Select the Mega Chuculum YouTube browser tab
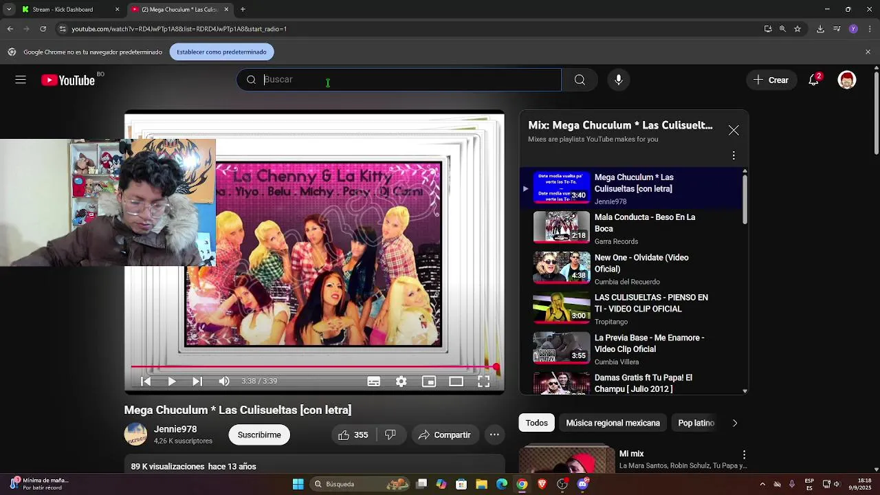 180,10
